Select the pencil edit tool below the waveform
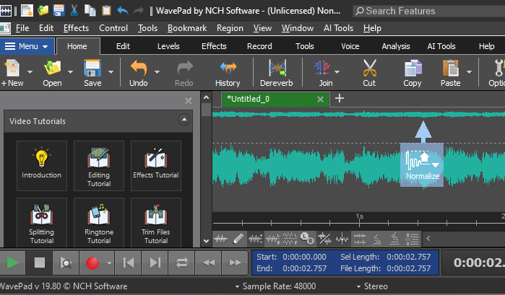Viewport: 505px width, 295px height. click(239, 238)
